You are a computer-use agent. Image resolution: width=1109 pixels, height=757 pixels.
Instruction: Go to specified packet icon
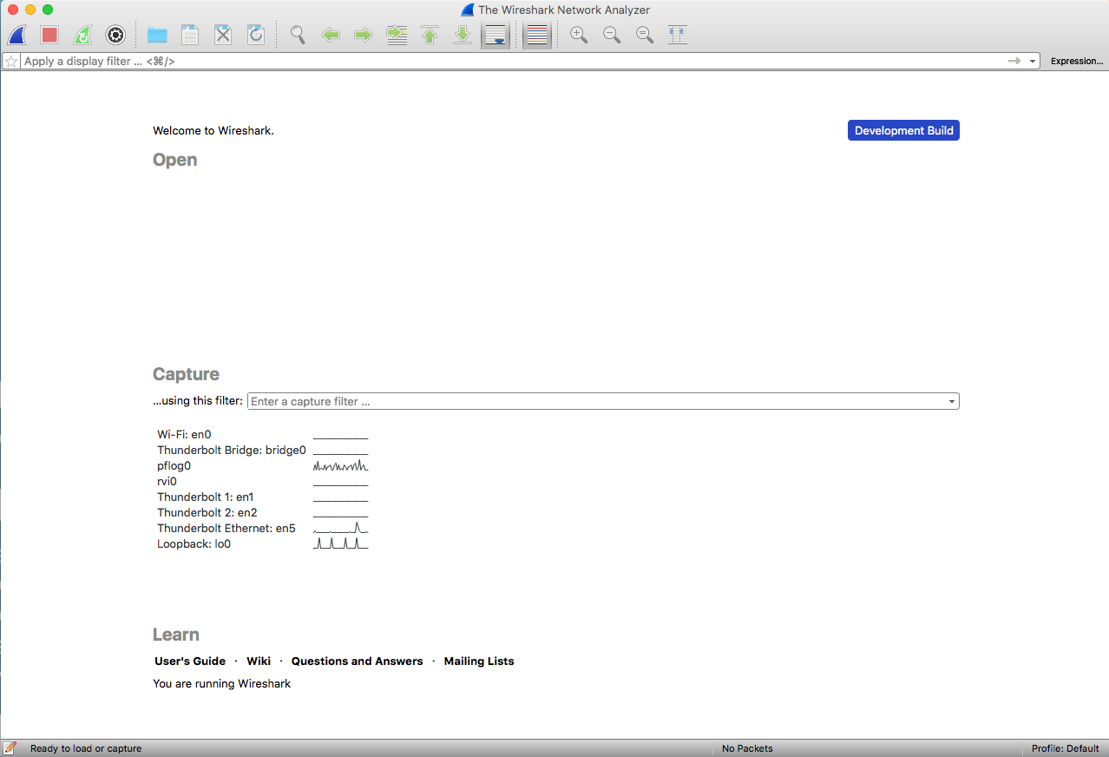(x=397, y=35)
